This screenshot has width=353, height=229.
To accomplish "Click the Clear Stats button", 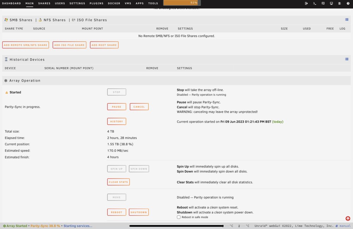I will pos(118,182).
